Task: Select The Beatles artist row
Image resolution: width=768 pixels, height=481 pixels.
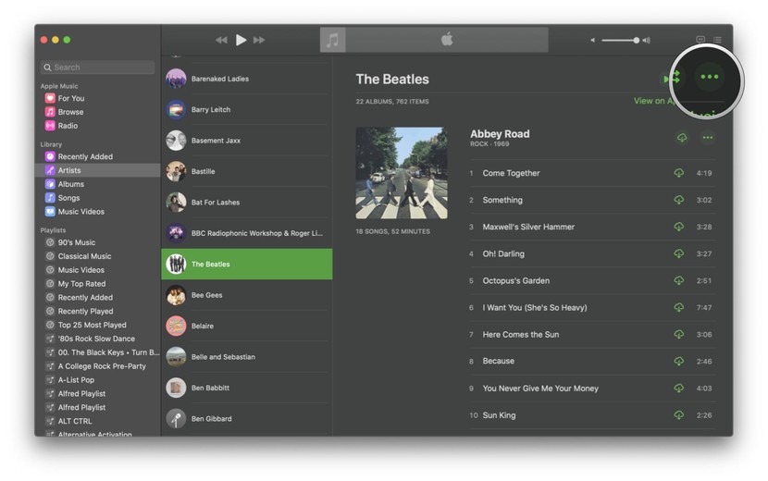Action: click(x=247, y=264)
